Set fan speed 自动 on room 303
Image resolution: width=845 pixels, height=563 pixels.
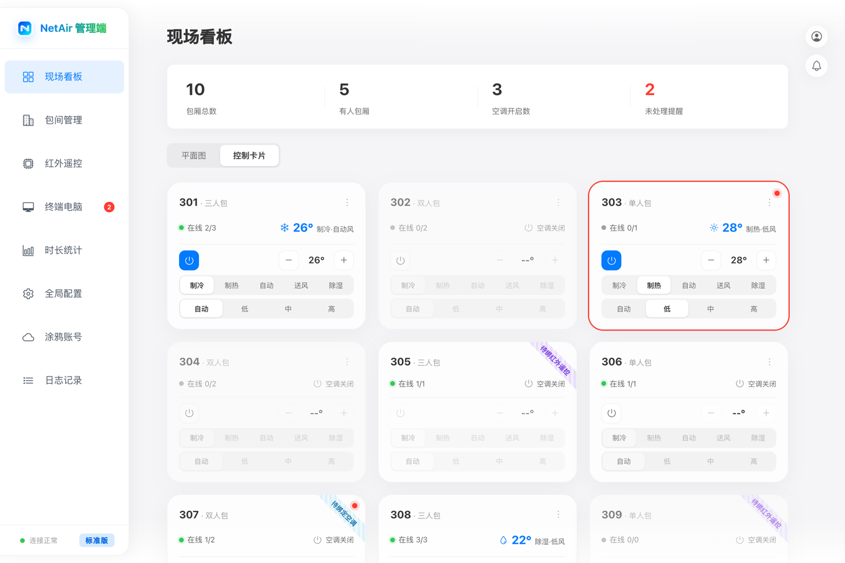[624, 309]
